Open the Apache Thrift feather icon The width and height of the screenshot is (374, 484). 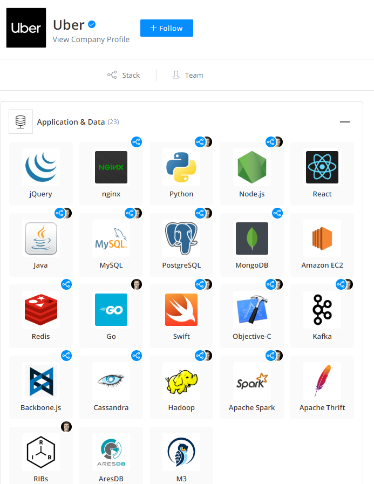(322, 381)
